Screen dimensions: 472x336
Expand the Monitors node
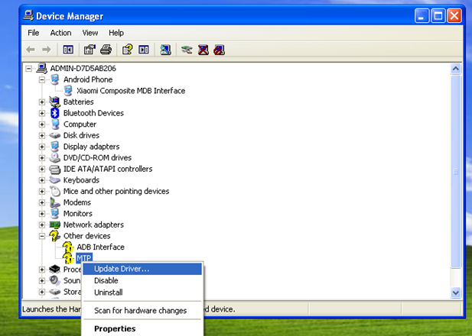point(42,214)
